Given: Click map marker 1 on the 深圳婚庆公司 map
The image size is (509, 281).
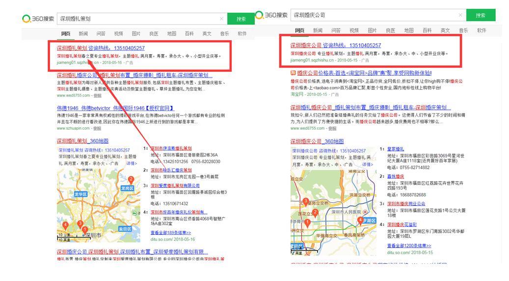Looking at the screenshot, I should [307, 223].
